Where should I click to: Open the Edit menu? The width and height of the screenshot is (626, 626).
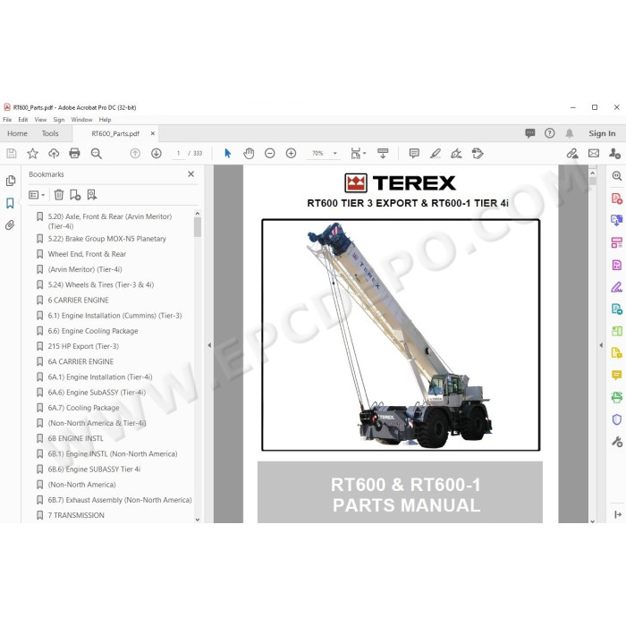tap(22, 119)
